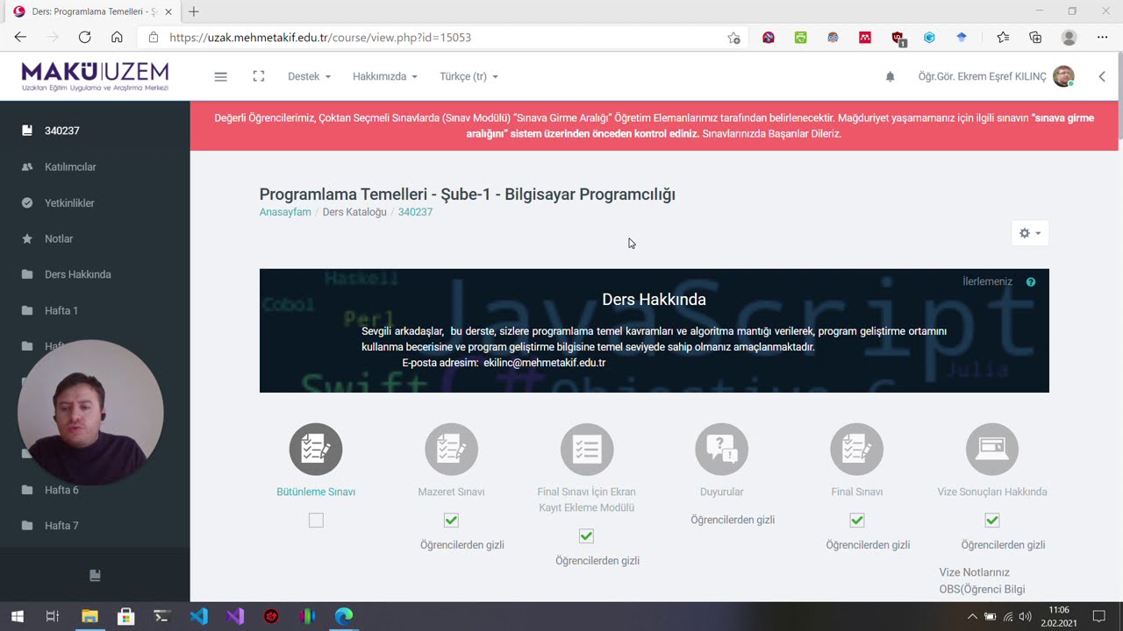This screenshot has width=1123, height=631.
Task: Open File Explorer from the taskbar
Action: pyautogui.click(x=89, y=616)
